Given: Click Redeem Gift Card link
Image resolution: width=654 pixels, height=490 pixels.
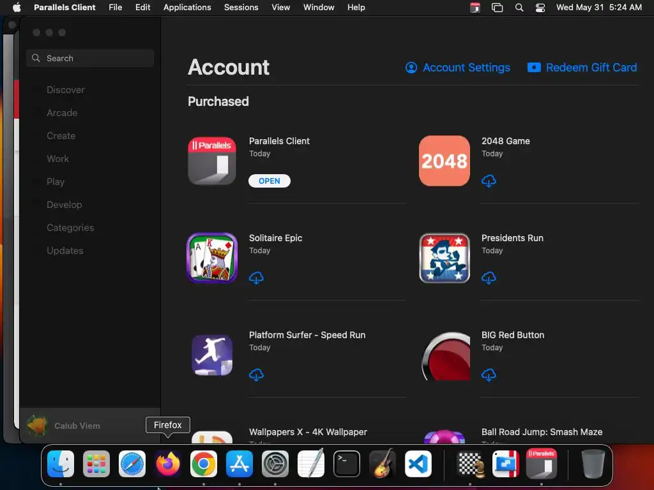Looking at the screenshot, I should click(x=582, y=68).
